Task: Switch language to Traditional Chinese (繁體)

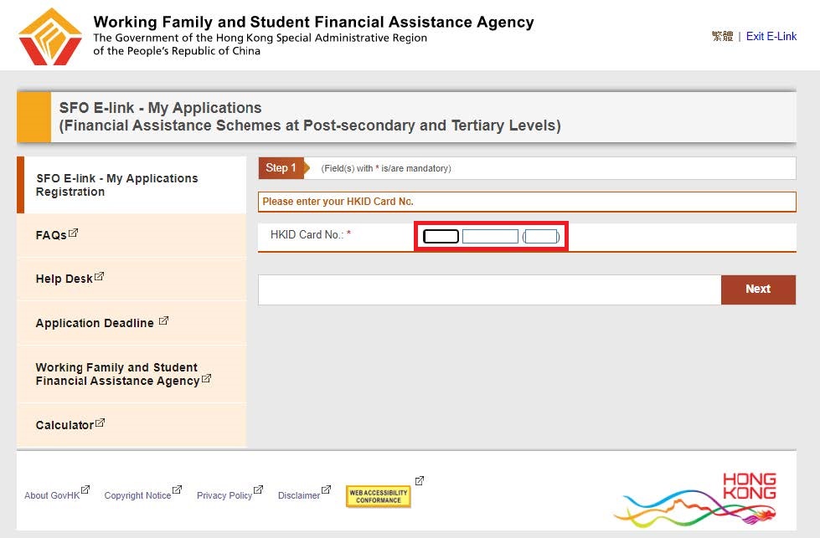Action: 722,37
